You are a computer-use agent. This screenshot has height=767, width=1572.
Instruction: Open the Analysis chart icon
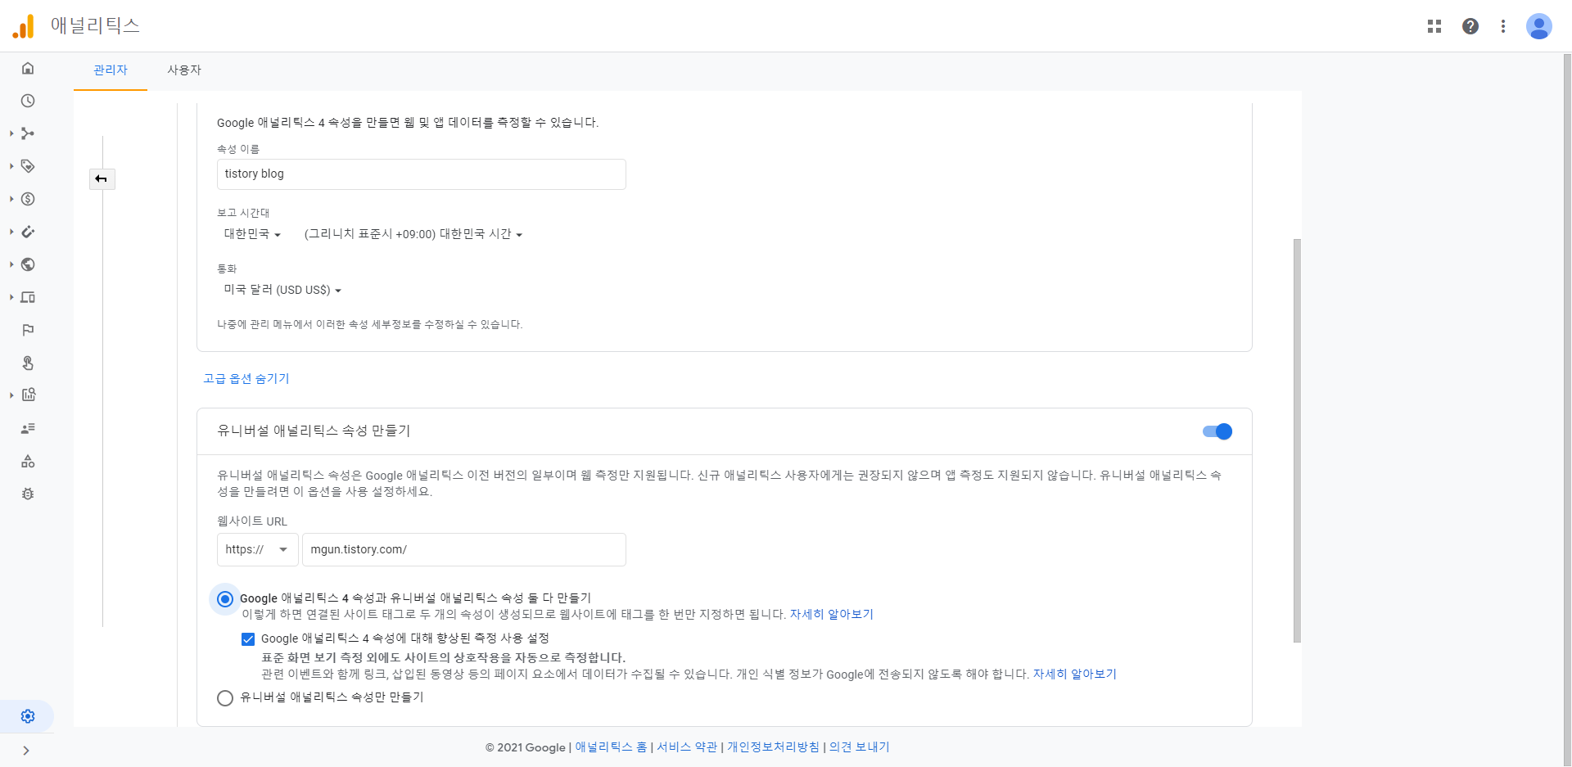28,395
